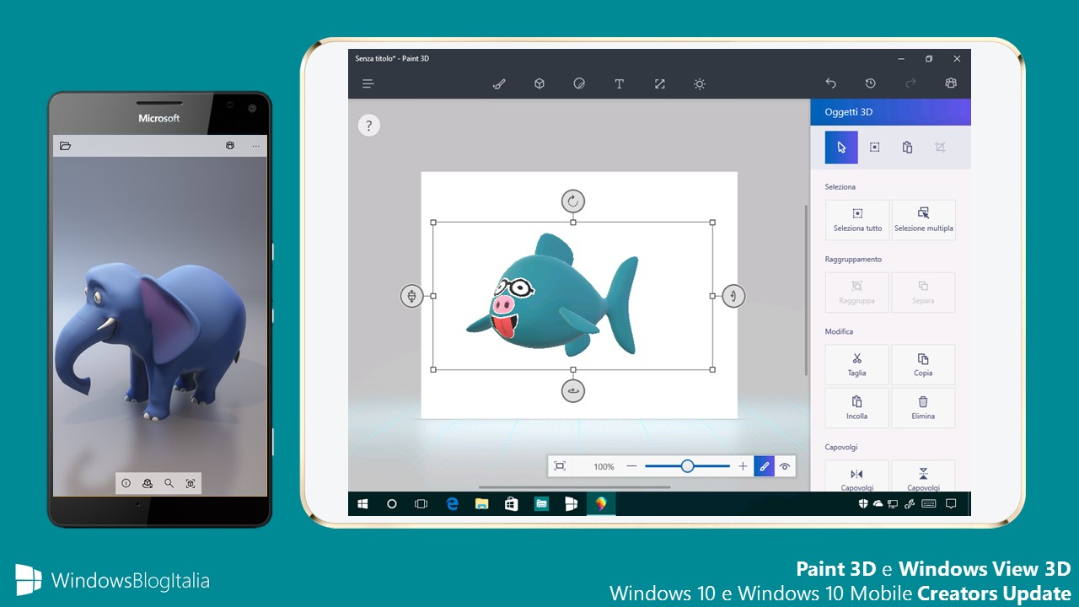Image resolution: width=1079 pixels, height=607 pixels.
Task: Click the Crop icon in panel header
Action: click(x=940, y=147)
